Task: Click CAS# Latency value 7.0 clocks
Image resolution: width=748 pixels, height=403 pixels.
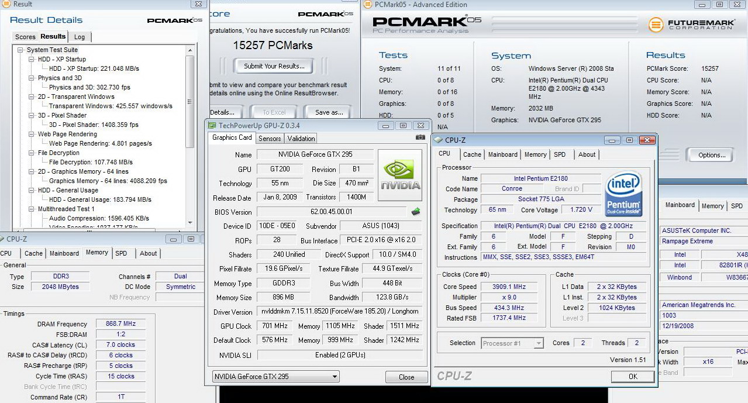Action: [119, 345]
